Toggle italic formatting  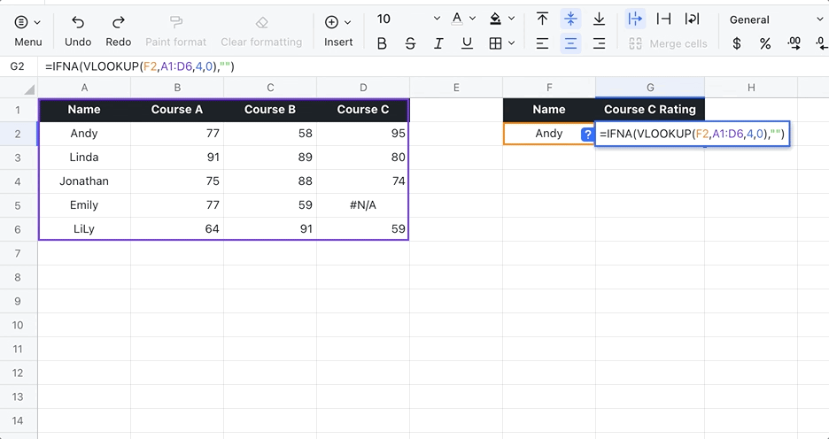coord(438,43)
